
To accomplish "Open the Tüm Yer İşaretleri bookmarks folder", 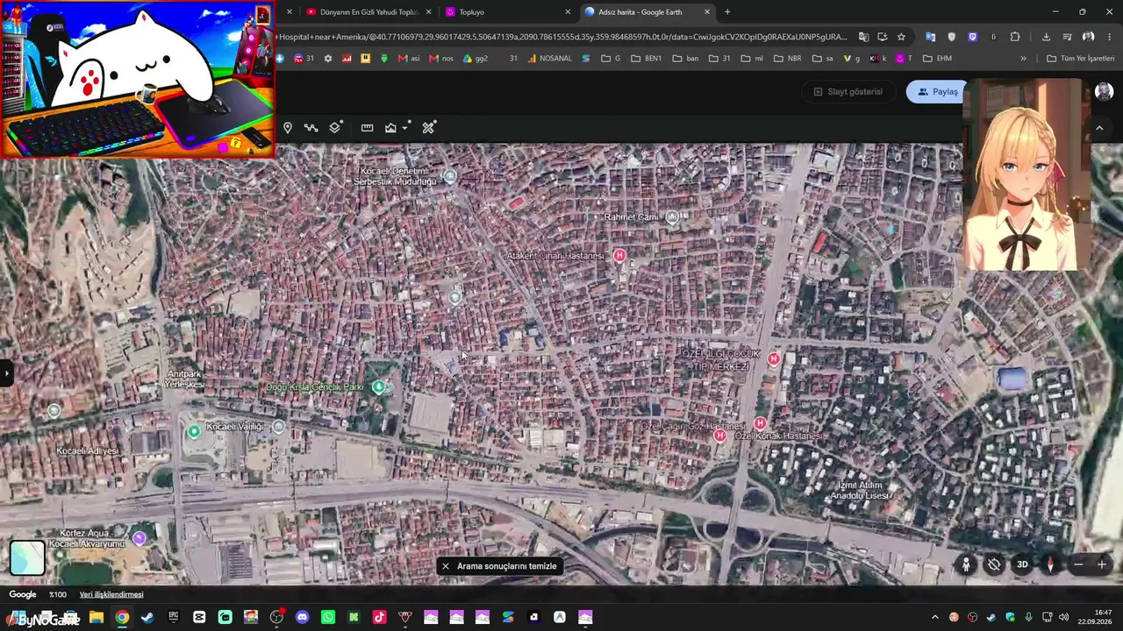I will coord(1081,59).
